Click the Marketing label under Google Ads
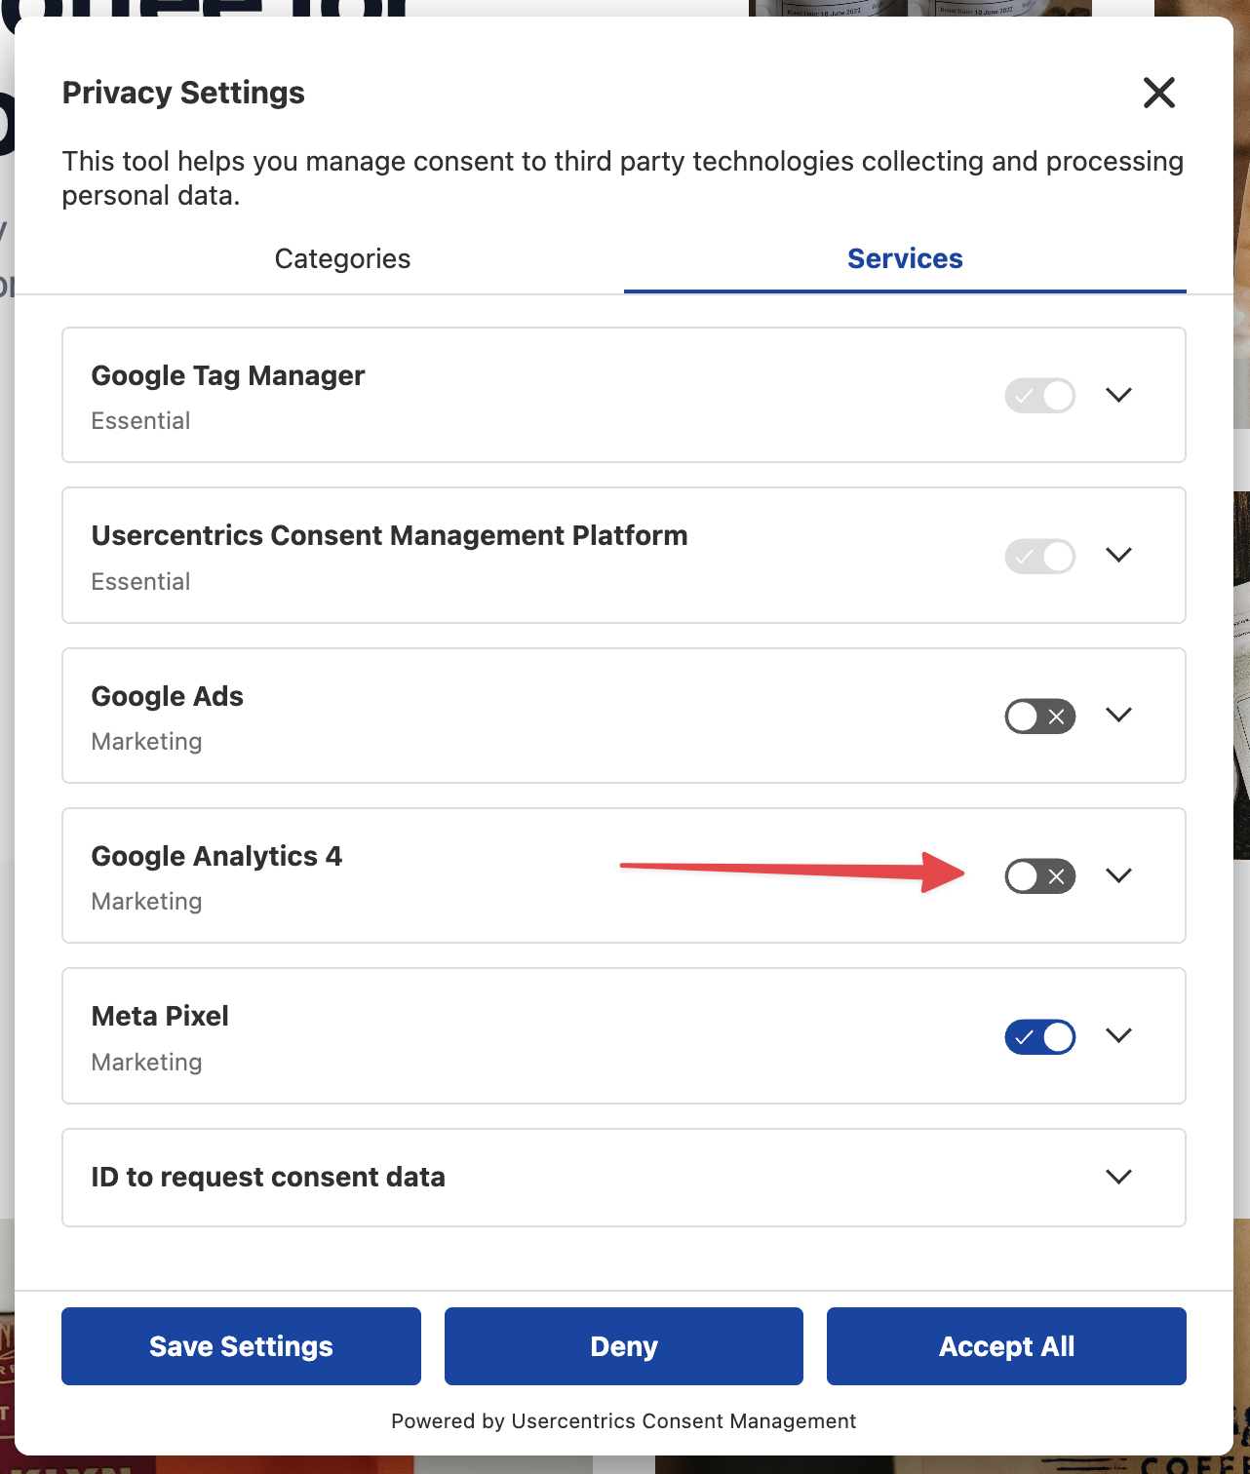The height and width of the screenshot is (1474, 1250). pyautogui.click(x=146, y=742)
